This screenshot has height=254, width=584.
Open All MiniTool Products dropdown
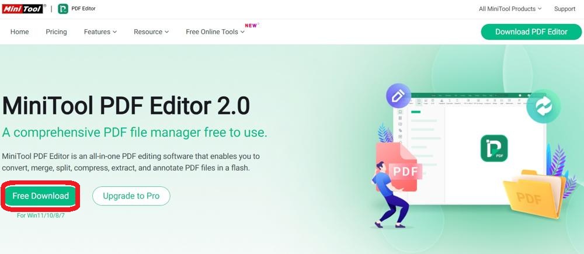pyautogui.click(x=510, y=9)
